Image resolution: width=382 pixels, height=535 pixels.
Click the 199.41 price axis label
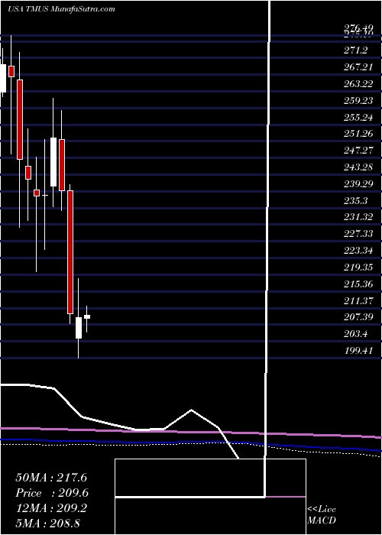click(358, 350)
